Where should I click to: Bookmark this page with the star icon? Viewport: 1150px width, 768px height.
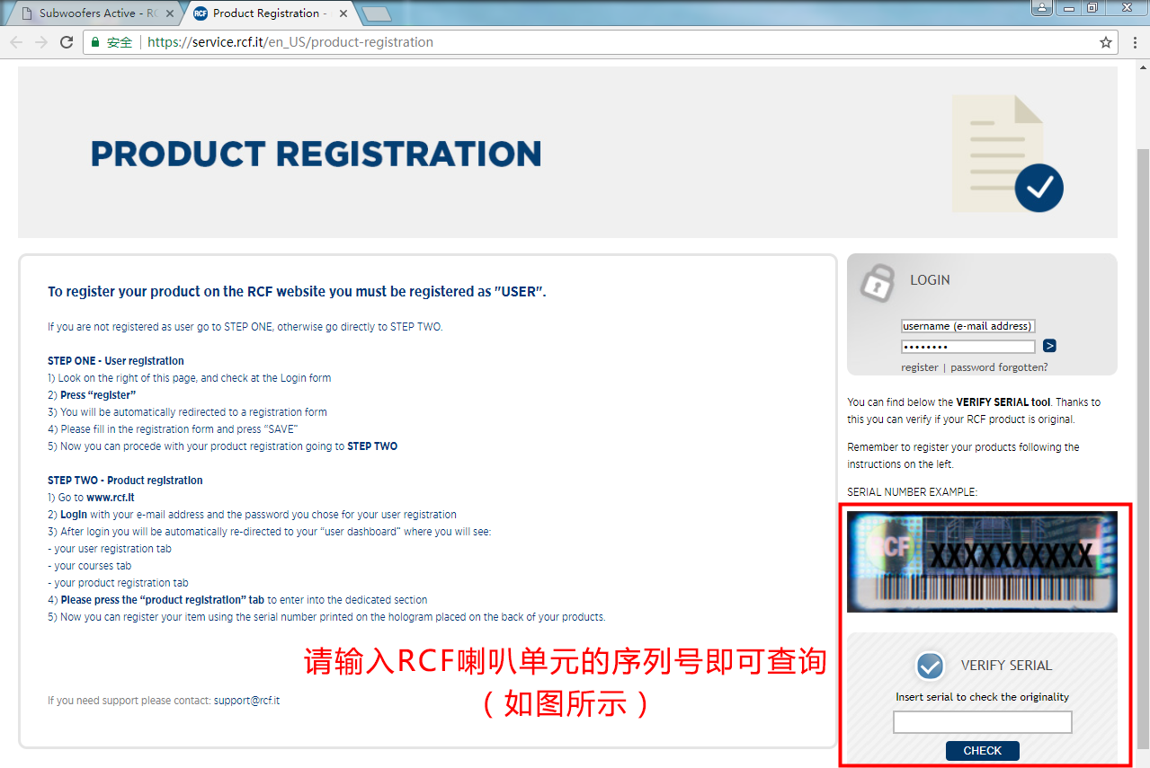(1105, 42)
